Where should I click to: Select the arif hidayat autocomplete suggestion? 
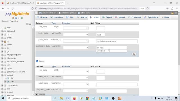[112, 51]
